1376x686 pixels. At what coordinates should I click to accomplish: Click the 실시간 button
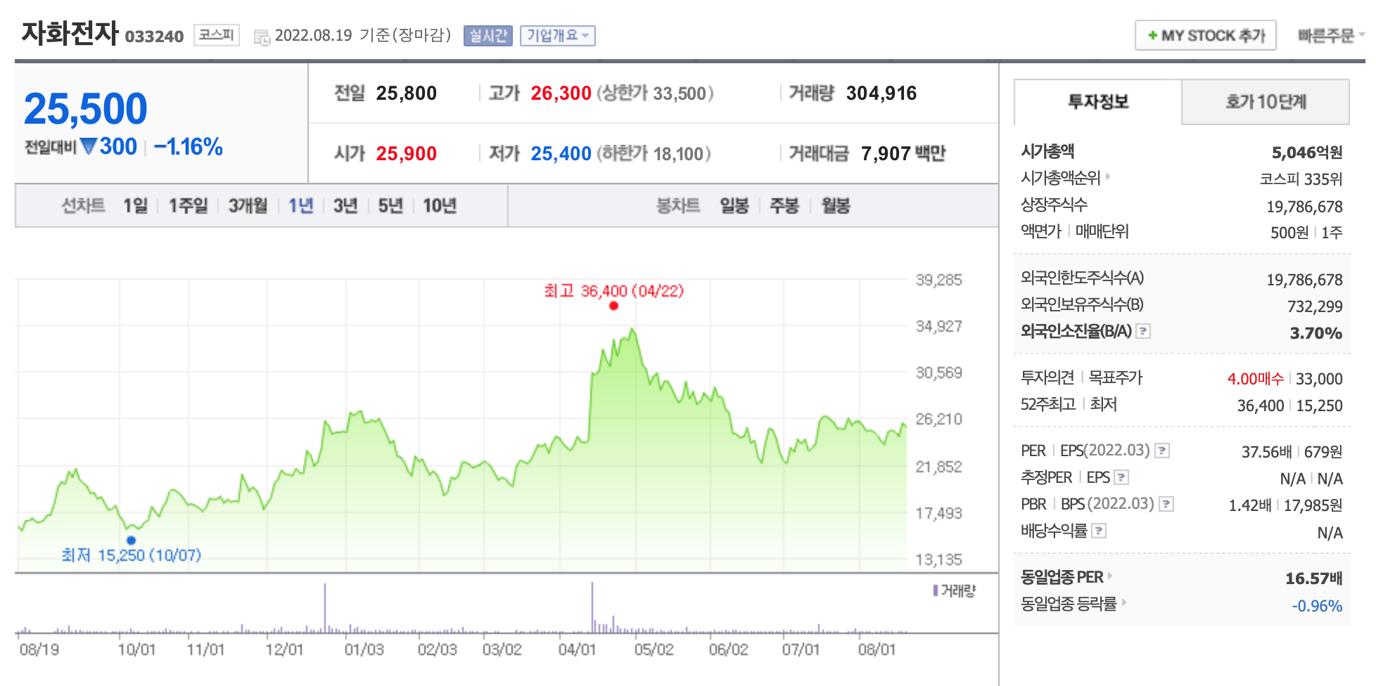pyautogui.click(x=488, y=36)
